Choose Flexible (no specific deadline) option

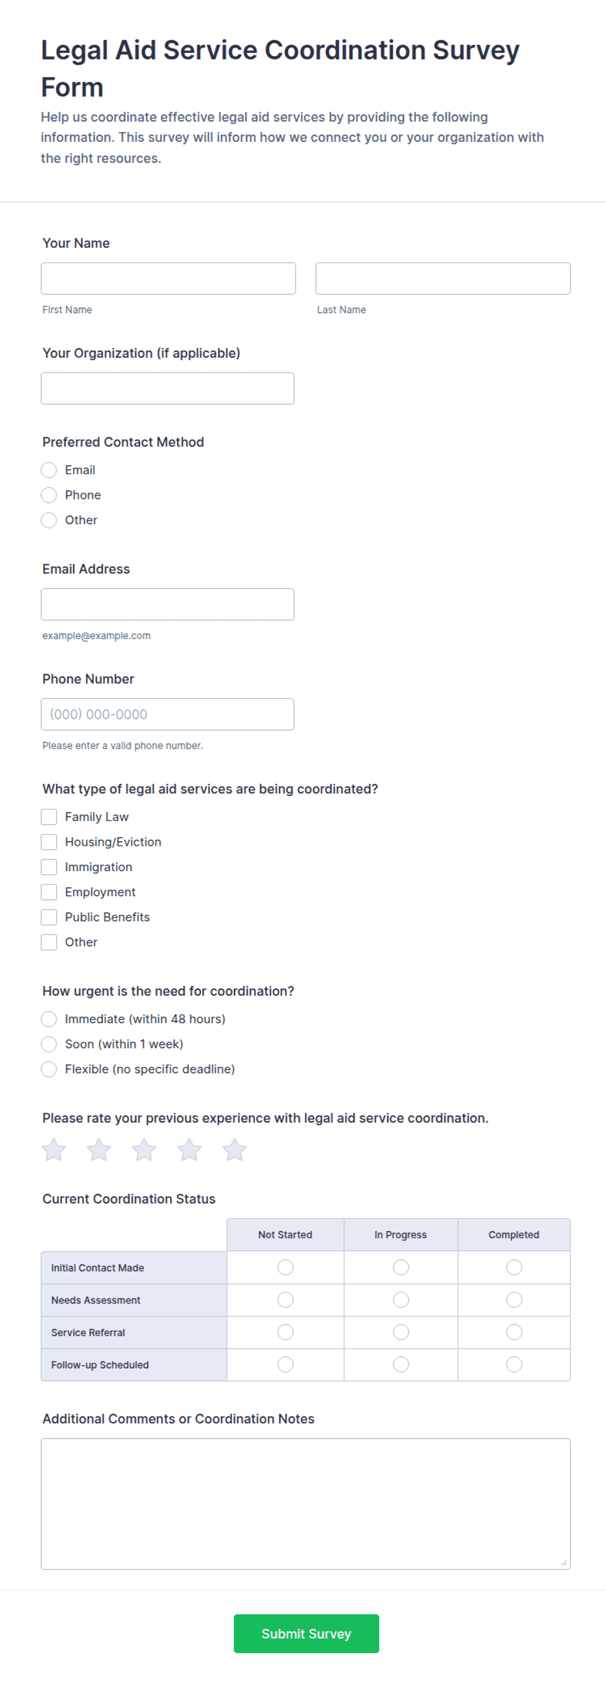[x=49, y=1069]
